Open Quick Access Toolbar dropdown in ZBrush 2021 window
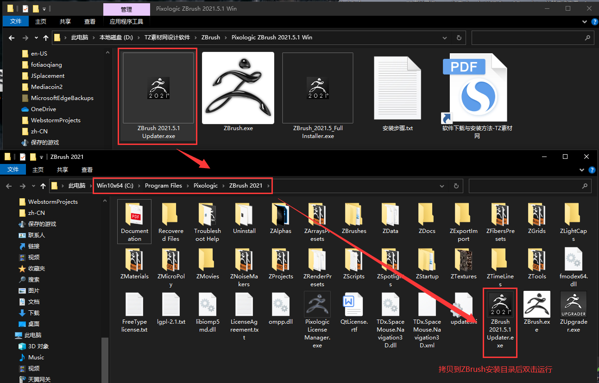Viewport: 599px width, 383px height. coord(41,157)
